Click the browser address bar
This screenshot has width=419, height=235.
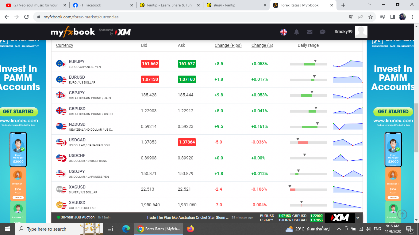tap(190, 17)
